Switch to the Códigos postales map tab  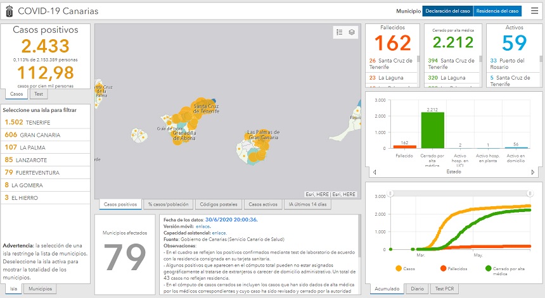(x=217, y=204)
